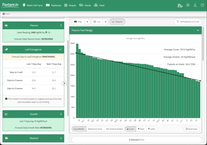207x145 pixels.
Task: Click the Growth panel line chart icon
Action: pos(6,114)
